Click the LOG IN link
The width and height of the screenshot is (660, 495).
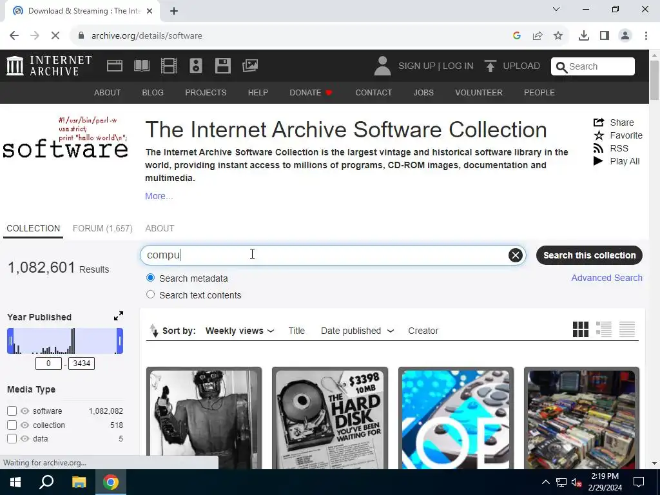pyautogui.click(x=458, y=66)
